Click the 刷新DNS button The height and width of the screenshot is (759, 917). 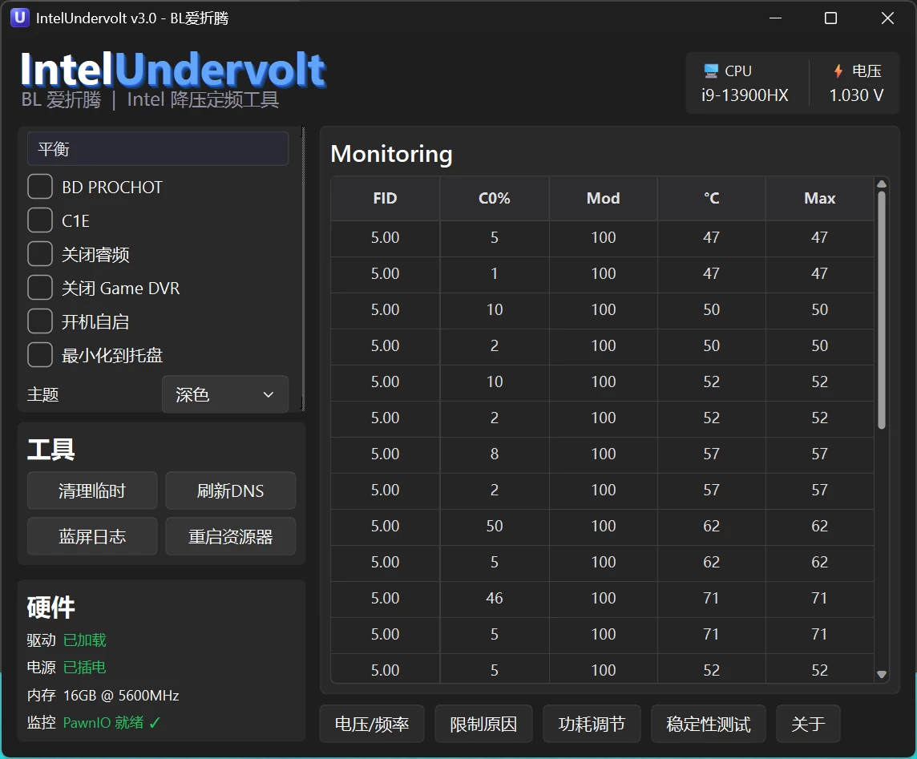pyautogui.click(x=230, y=491)
